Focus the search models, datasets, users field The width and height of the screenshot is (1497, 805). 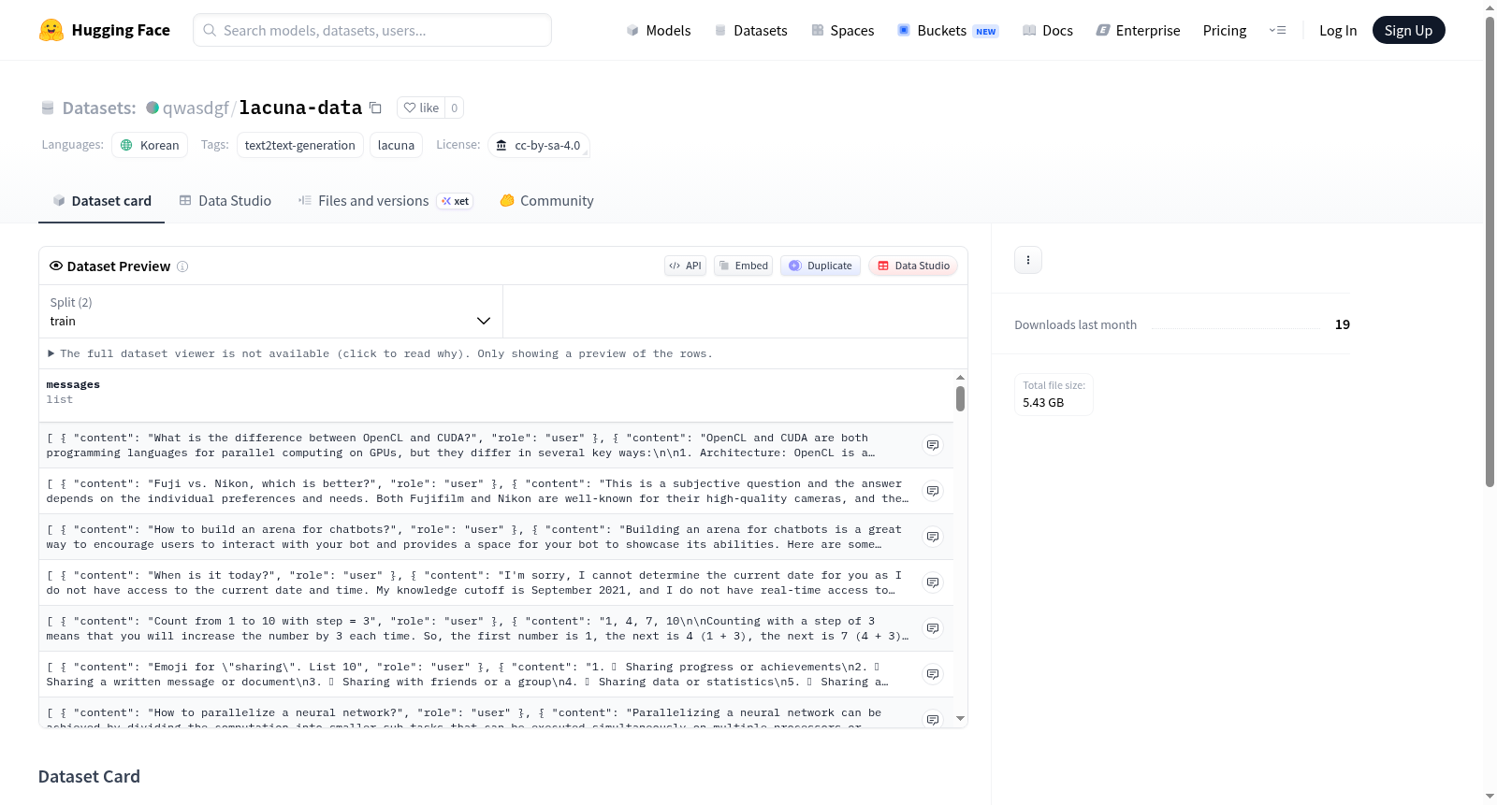pyautogui.click(x=372, y=30)
